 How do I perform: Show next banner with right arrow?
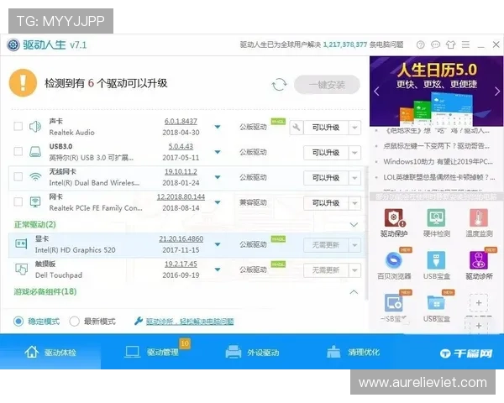click(497, 92)
